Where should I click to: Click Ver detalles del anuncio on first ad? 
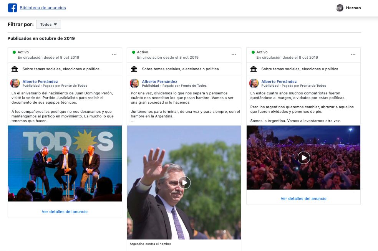click(65, 211)
